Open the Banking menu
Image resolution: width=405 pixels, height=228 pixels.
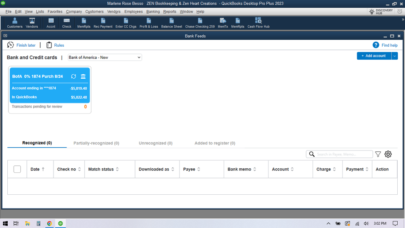(153, 12)
